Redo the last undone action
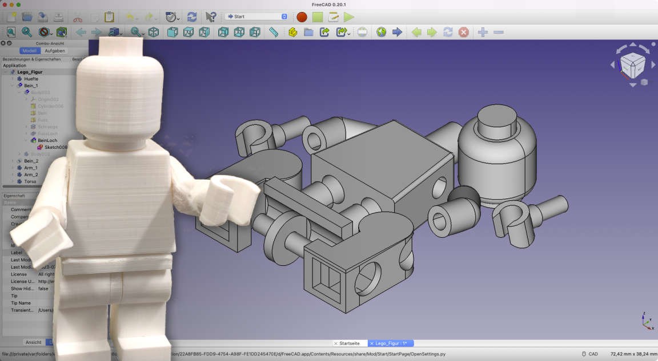Image resolution: width=658 pixels, height=361 pixels. [x=149, y=17]
